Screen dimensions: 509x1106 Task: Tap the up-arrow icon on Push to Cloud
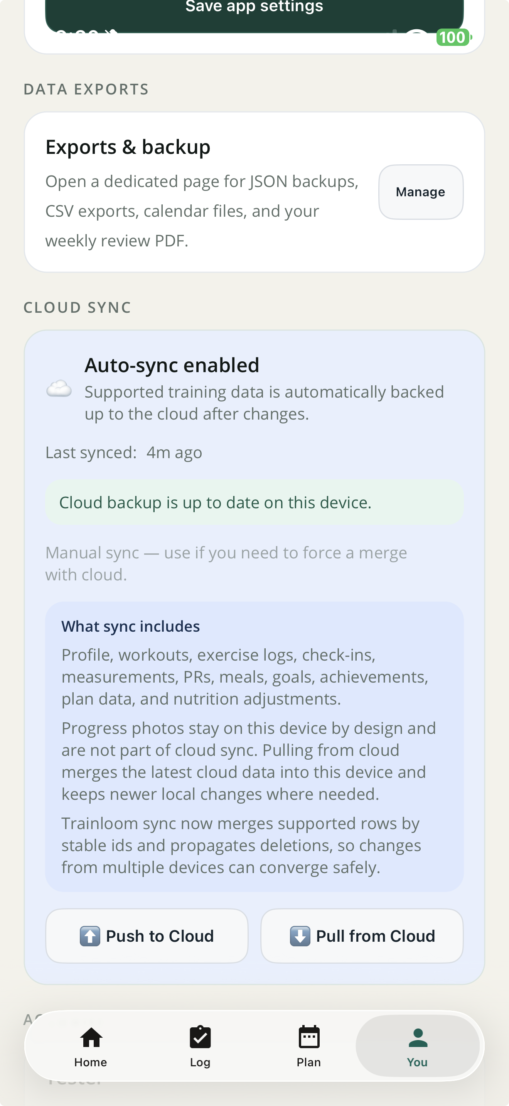coord(89,936)
